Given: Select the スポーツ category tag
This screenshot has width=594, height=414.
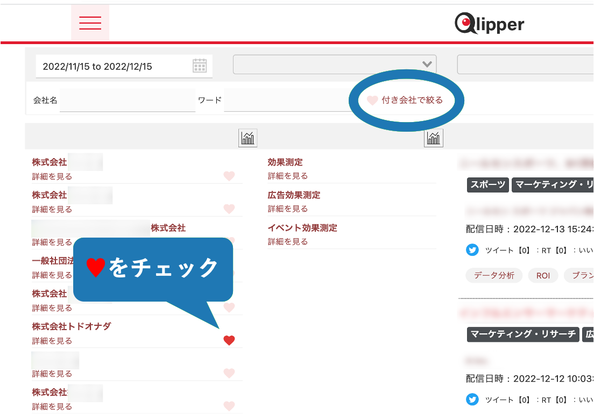Looking at the screenshot, I should [x=487, y=185].
